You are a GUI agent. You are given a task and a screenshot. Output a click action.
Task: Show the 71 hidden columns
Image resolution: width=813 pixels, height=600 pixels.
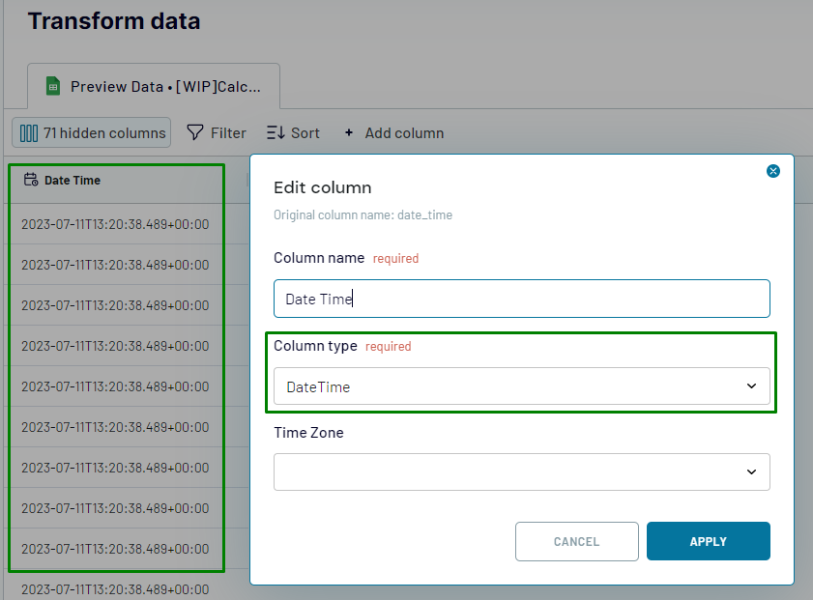pyautogui.click(x=92, y=133)
